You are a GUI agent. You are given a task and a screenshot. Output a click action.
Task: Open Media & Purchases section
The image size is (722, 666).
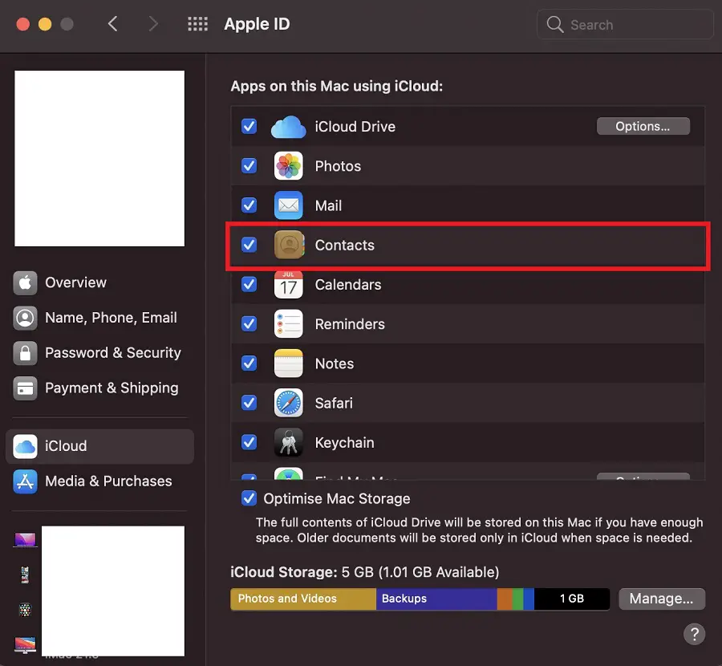click(99, 481)
